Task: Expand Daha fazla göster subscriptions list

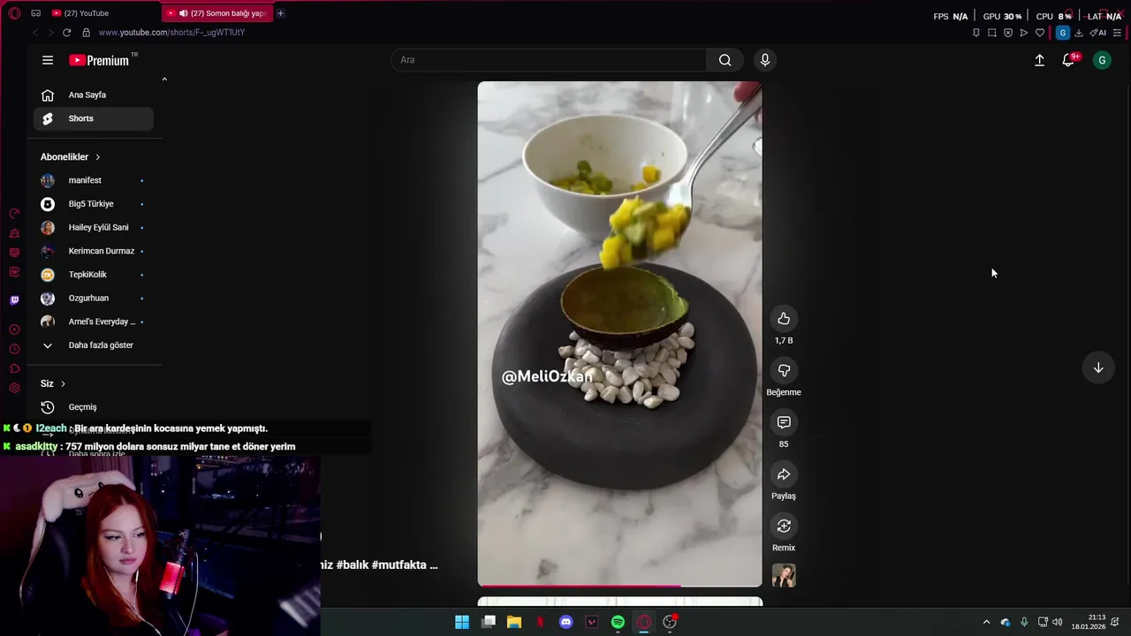Action: [x=94, y=345]
